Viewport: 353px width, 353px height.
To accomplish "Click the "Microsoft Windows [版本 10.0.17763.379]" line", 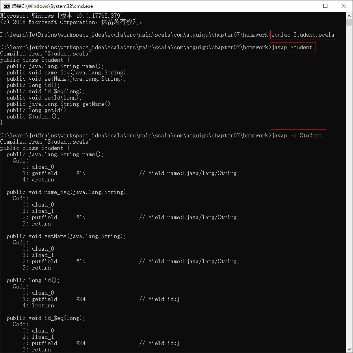I will (x=61, y=16).
